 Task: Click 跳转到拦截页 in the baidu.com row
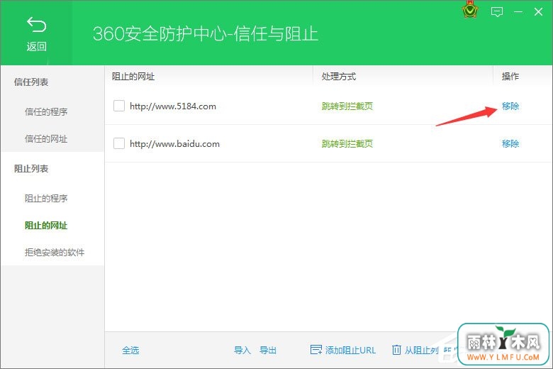347,144
